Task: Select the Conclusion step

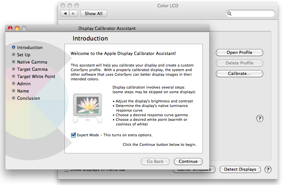Action: tap(26, 98)
